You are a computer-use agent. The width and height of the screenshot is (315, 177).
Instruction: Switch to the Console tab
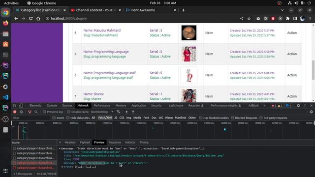click(52, 106)
